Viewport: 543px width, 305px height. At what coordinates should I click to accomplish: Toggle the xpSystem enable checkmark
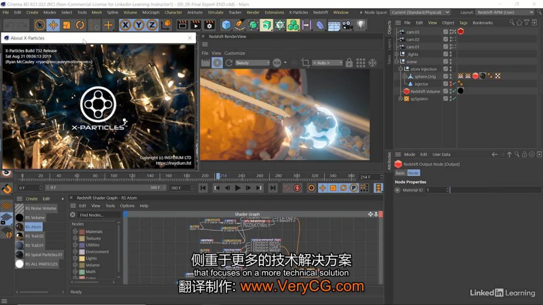454,99
